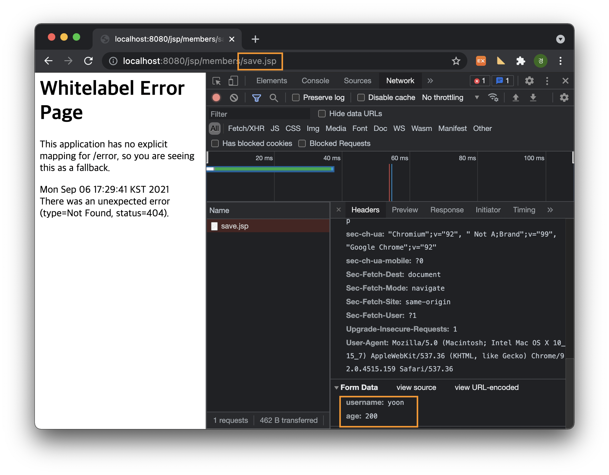Open the No throttling dropdown
This screenshot has height=475, width=609.
click(x=450, y=98)
